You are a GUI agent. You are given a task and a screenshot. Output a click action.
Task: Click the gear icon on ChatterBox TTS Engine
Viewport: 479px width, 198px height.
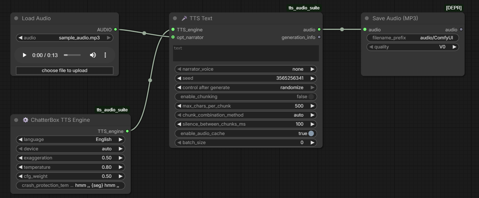(25, 120)
